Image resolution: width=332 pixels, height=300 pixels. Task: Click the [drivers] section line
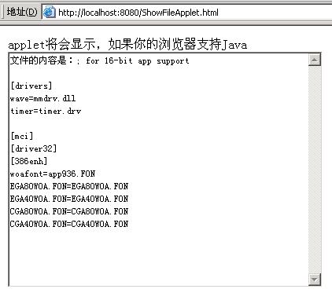31,86
